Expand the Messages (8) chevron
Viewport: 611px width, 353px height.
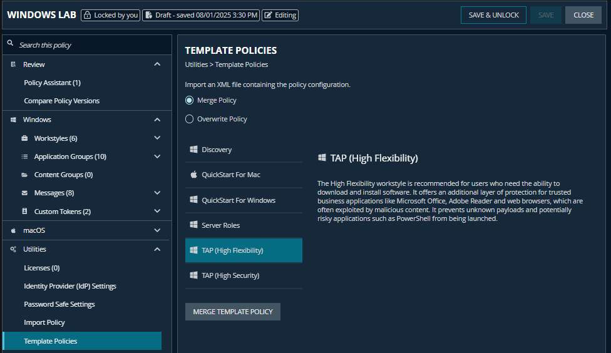click(157, 193)
